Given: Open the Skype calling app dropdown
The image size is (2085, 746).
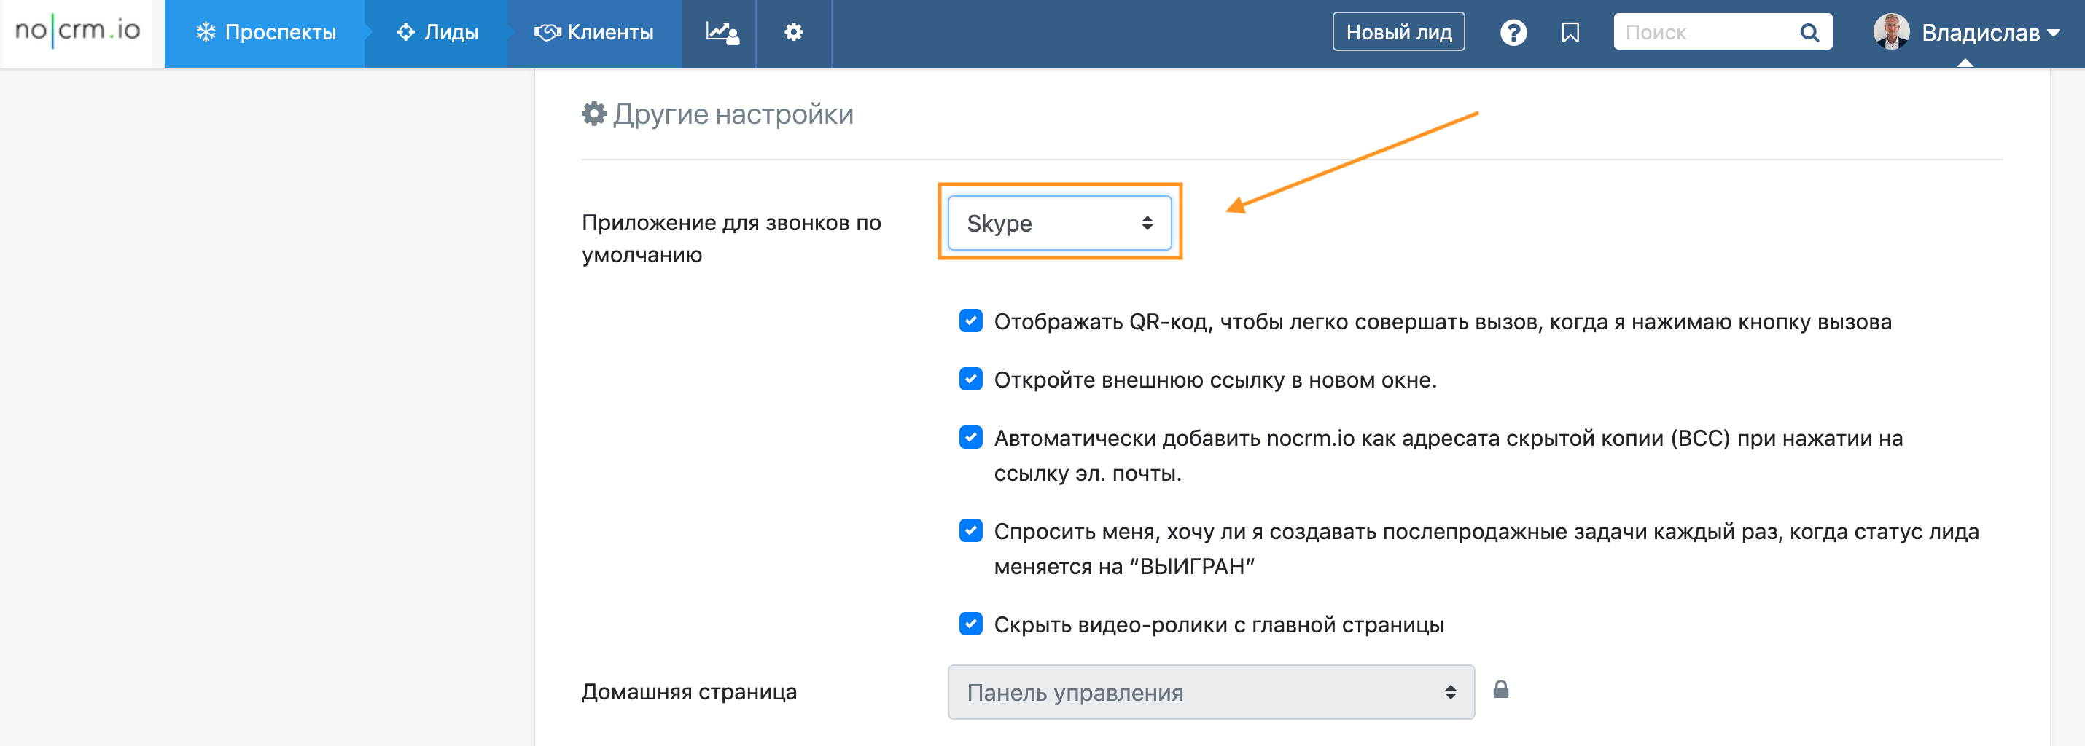Looking at the screenshot, I should [1059, 222].
